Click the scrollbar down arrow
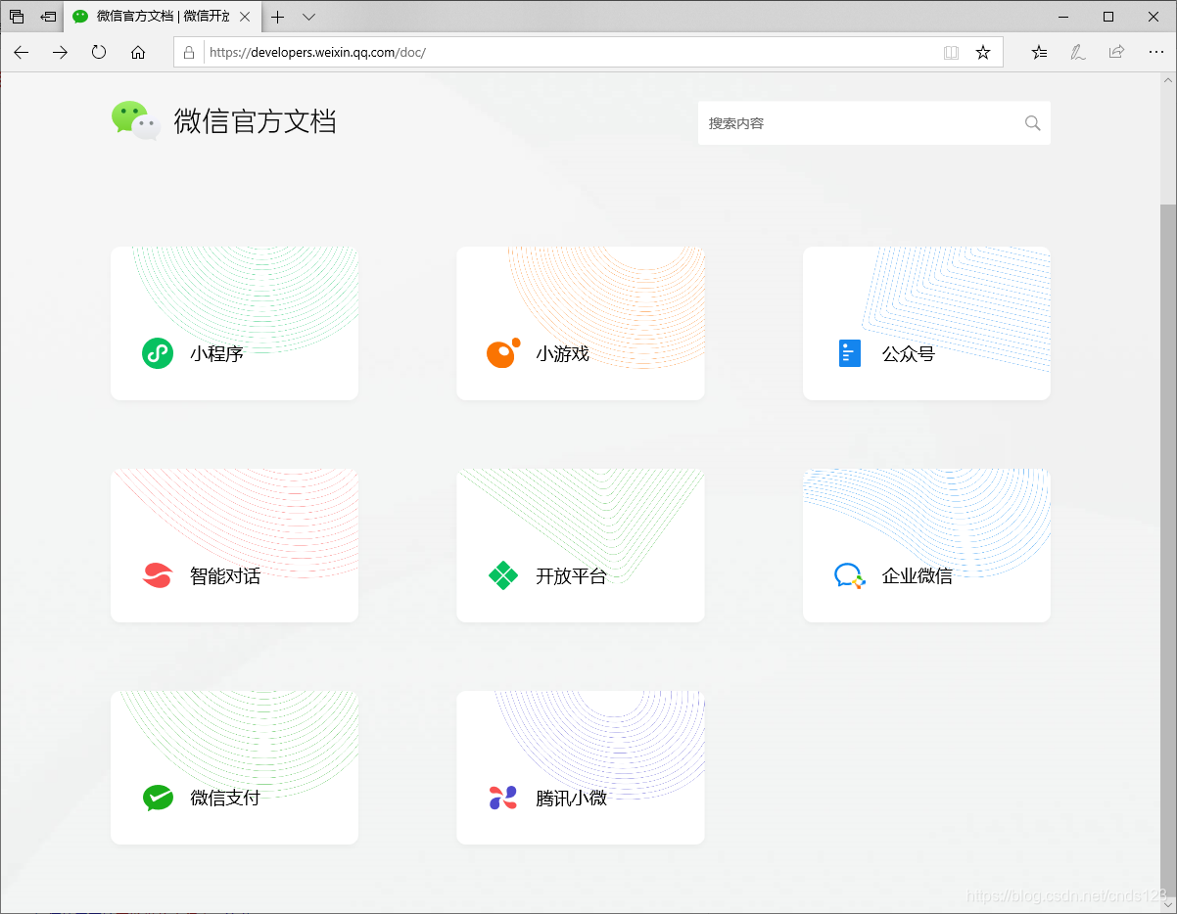 click(x=1168, y=905)
